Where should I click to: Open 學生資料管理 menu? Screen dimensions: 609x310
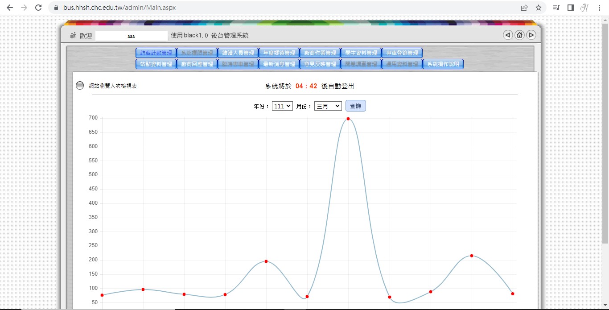tap(361, 53)
